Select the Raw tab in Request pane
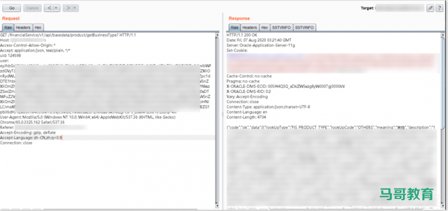The height and width of the screenshot is (211, 448). 8,28
